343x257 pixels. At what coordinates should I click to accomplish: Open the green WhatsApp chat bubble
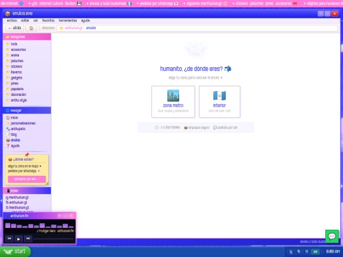[x=332, y=236]
